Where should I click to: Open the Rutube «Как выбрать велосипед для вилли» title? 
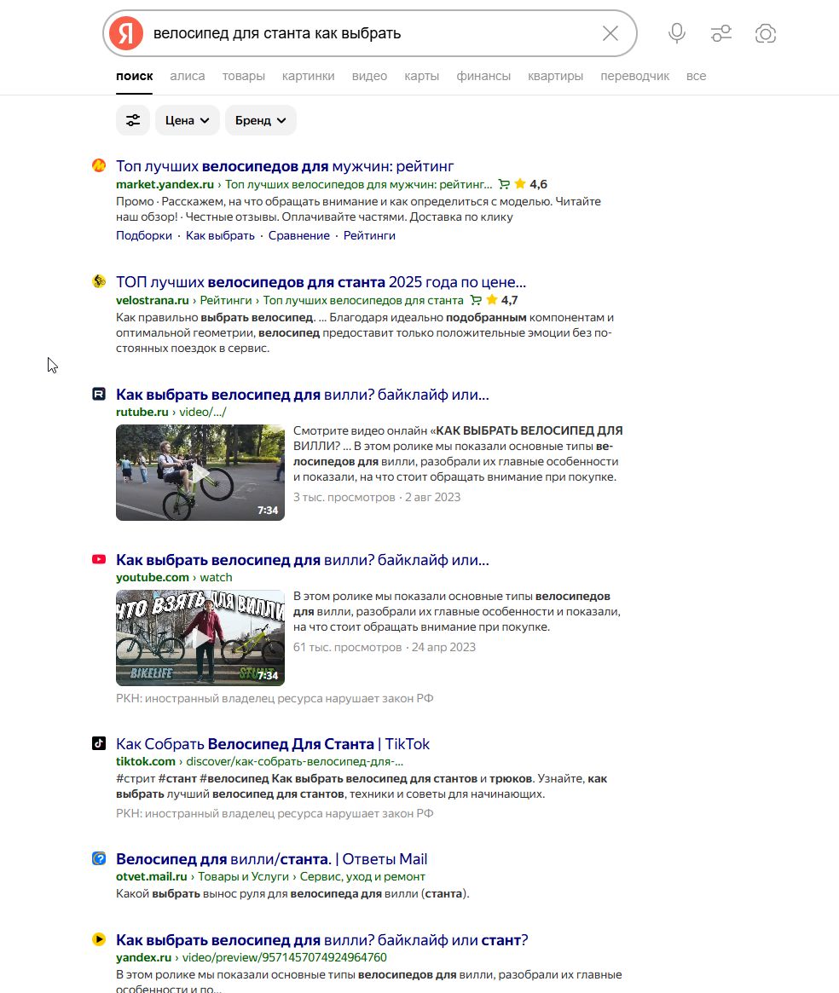(x=303, y=395)
